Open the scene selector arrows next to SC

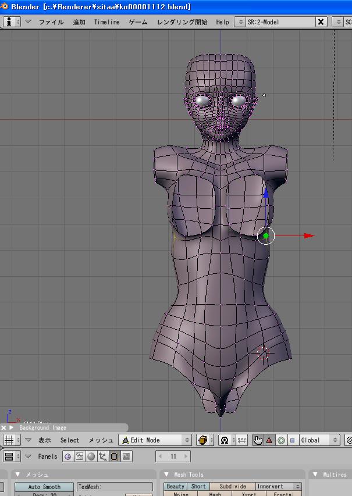(339, 22)
